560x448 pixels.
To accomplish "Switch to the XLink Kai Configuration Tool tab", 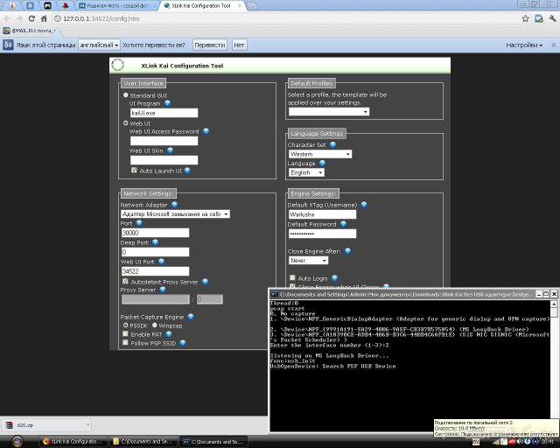I will (206, 5).
